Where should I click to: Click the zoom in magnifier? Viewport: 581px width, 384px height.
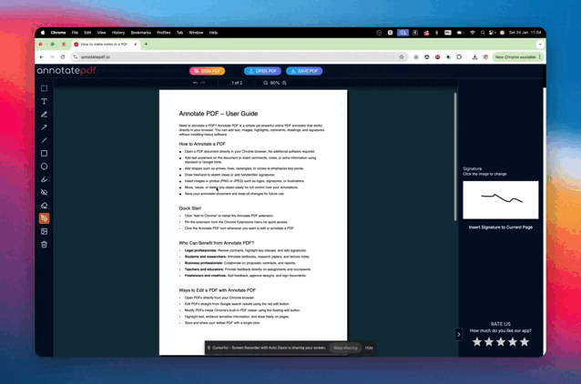tap(284, 83)
